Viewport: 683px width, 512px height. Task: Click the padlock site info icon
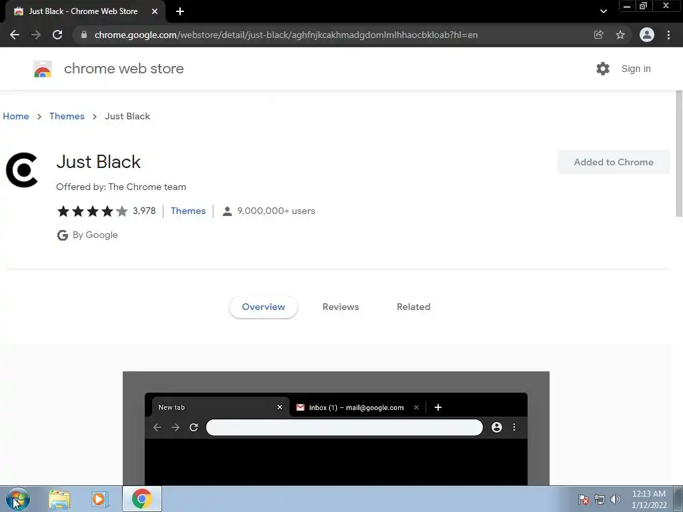[84, 35]
